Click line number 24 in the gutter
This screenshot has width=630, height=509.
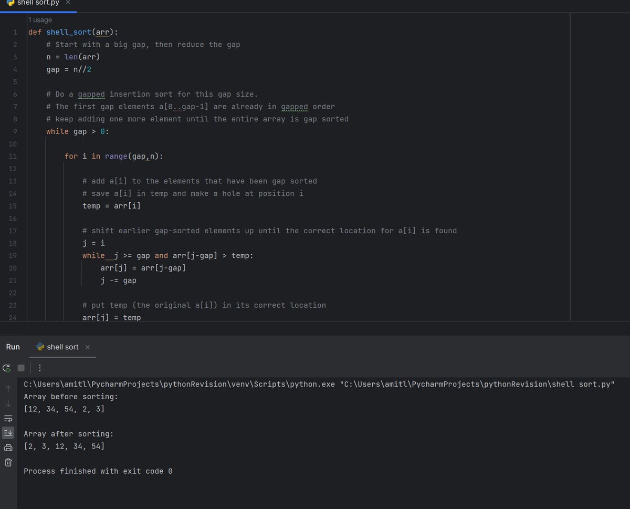pos(13,318)
